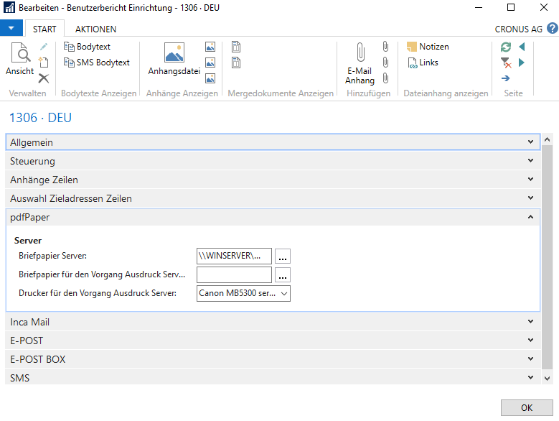Expand the Allgemein section
Image resolution: width=559 pixels, height=421 pixels.
[x=273, y=142]
